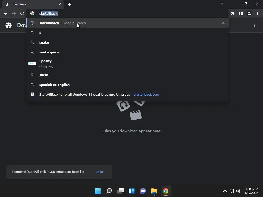Open the profile avatar icon
The height and width of the screenshot is (197, 263).
[249, 13]
